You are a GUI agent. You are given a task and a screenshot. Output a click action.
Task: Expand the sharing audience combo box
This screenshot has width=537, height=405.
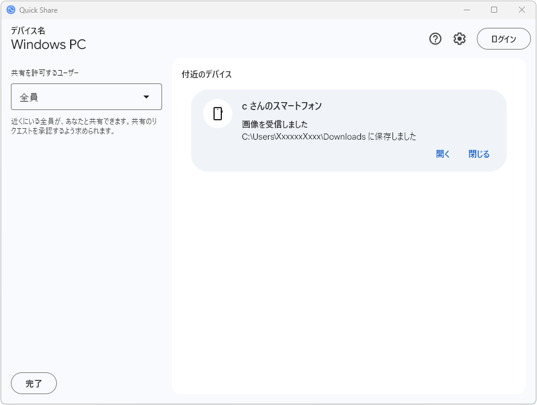pyautogui.click(x=86, y=97)
